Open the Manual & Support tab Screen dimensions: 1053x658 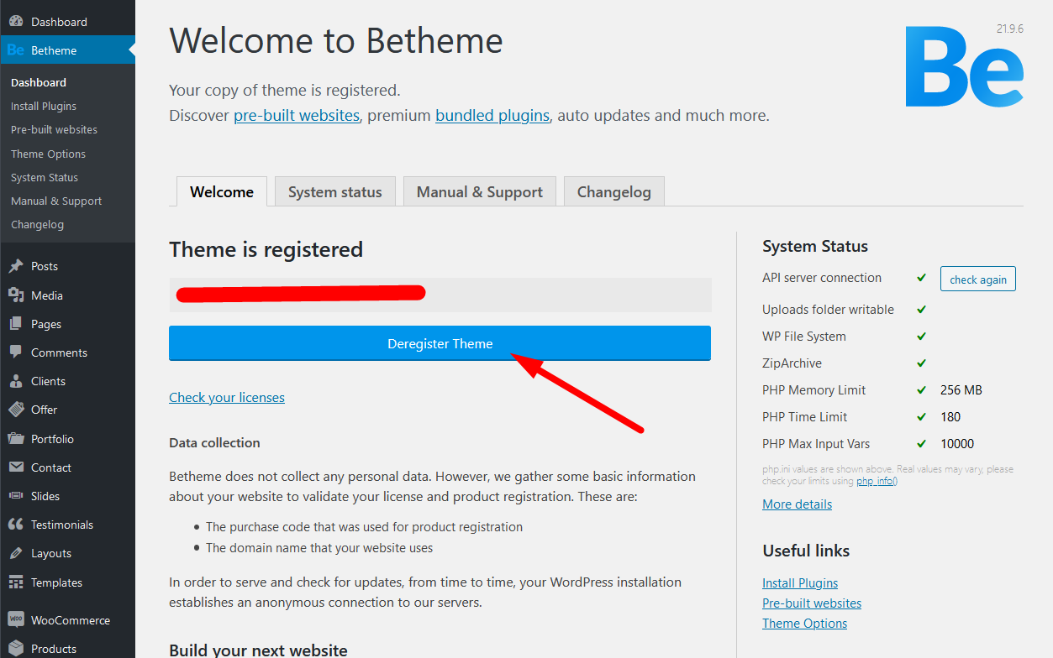(480, 191)
